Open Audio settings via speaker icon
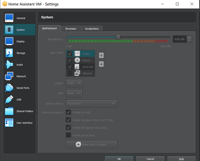Image resolution: width=200 pixels, height=161 pixels. click(9, 64)
